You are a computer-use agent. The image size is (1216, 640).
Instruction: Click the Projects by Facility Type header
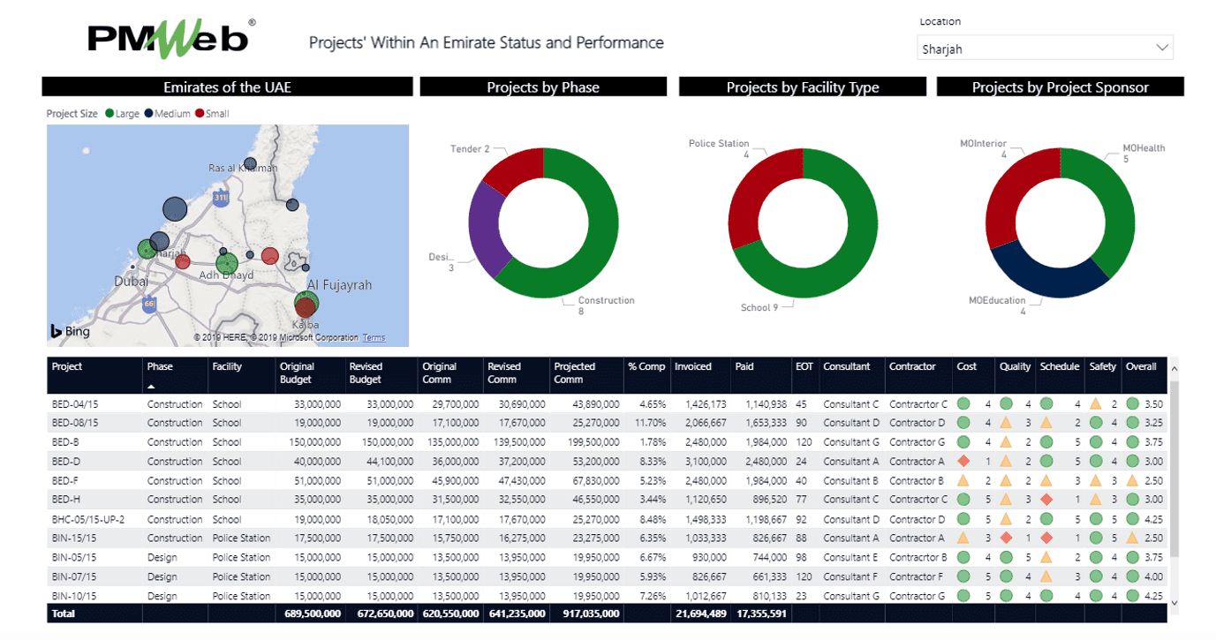coord(800,86)
